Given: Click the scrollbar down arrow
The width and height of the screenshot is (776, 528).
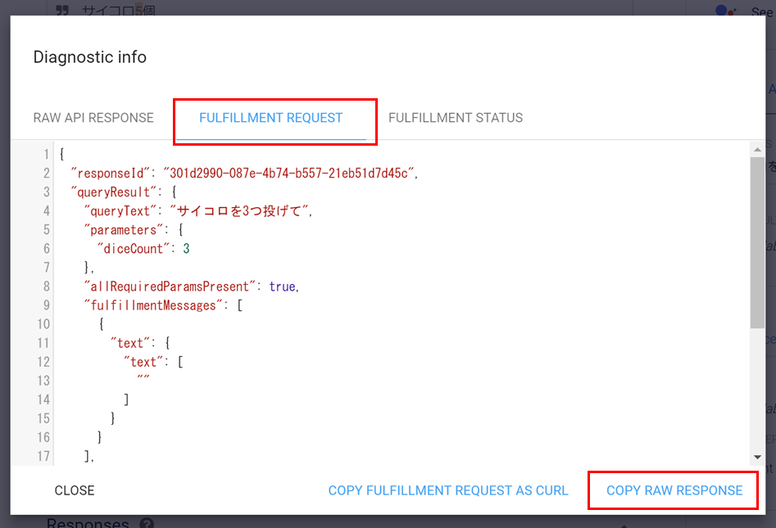Looking at the screenshot, I should 757,458.
